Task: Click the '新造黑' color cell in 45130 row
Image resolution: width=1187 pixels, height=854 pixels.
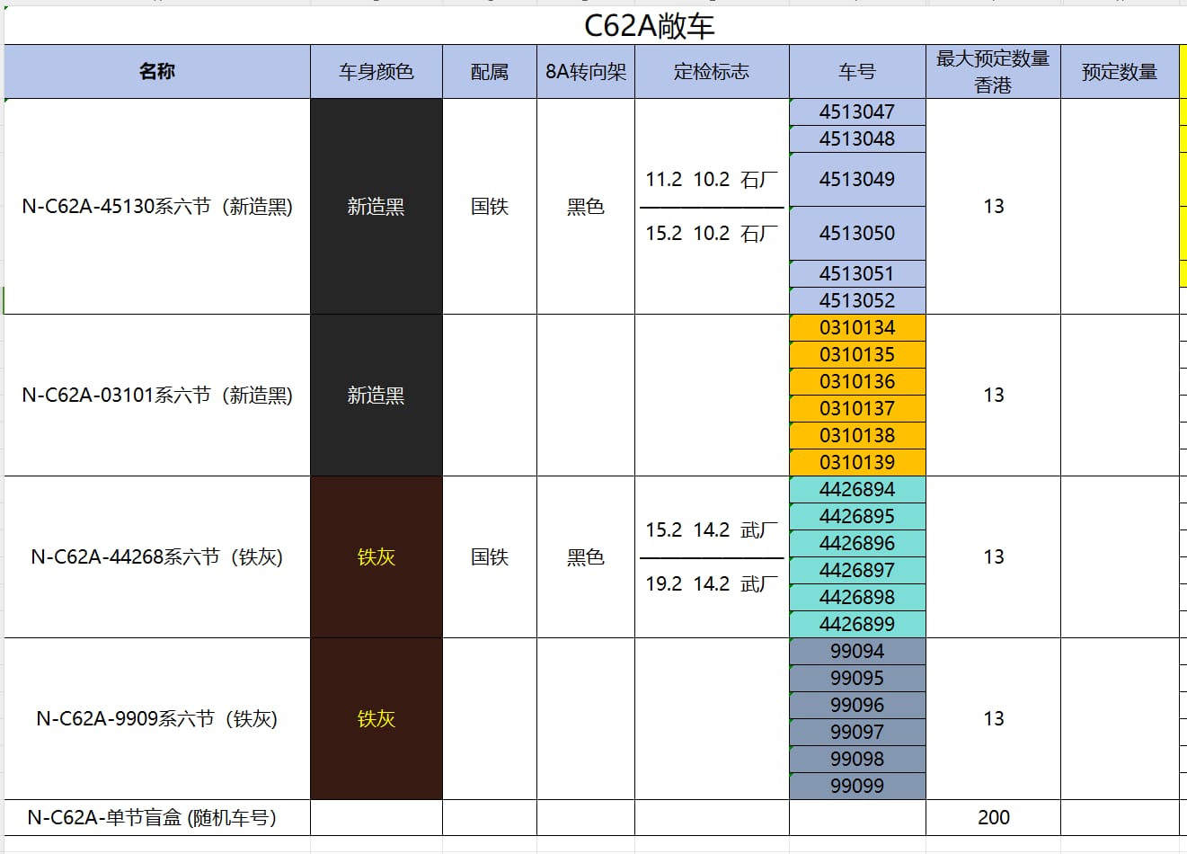Action: pos(376,207)
